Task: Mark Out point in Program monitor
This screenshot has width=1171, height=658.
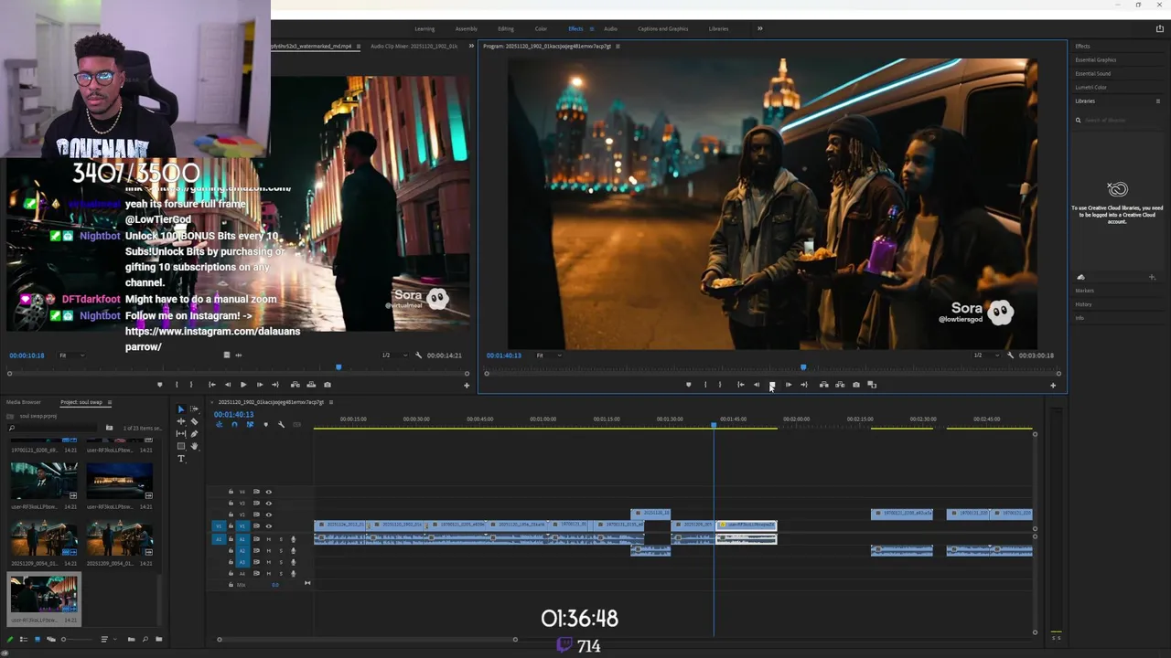Action: 720,385
